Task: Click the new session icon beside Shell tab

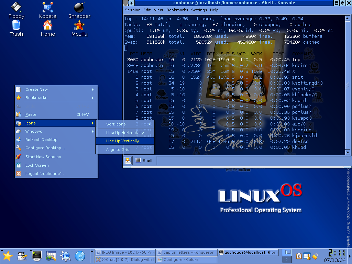Action: (128, 161)
